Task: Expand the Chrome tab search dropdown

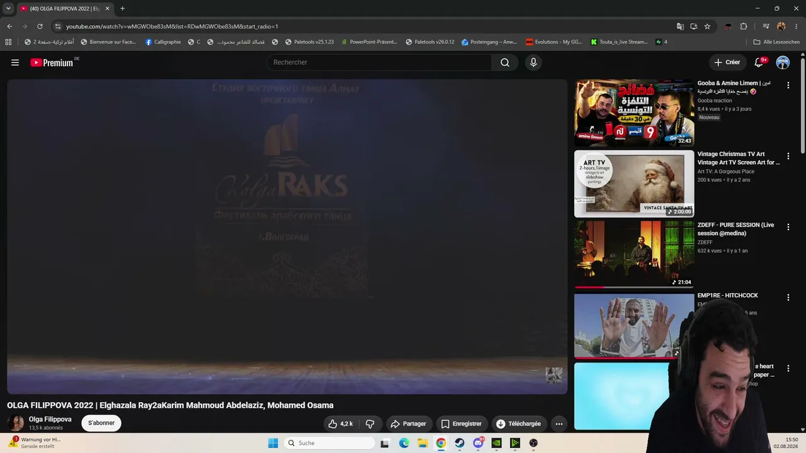Action: point(8,9)
